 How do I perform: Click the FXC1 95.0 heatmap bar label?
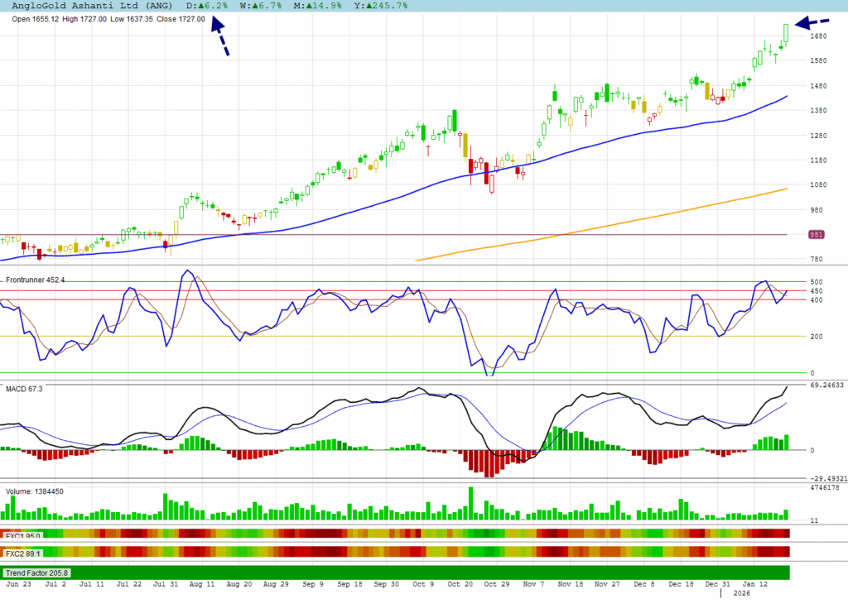[x=22, y=535]
